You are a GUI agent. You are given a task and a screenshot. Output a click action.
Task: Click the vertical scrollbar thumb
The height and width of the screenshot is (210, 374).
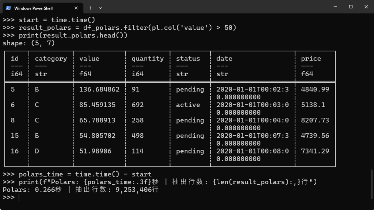[372, 184]
